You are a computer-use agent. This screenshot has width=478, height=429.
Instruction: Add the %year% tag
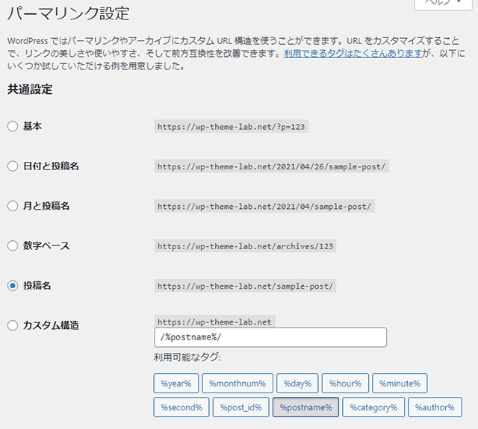click(x=176, y=383)
